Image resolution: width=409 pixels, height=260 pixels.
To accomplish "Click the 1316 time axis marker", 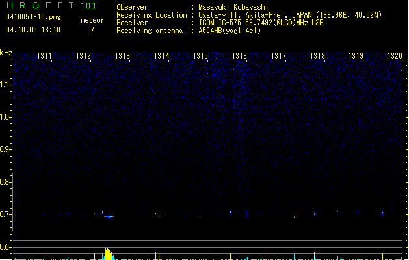I will pyautogui.click(x=239, y=56).
